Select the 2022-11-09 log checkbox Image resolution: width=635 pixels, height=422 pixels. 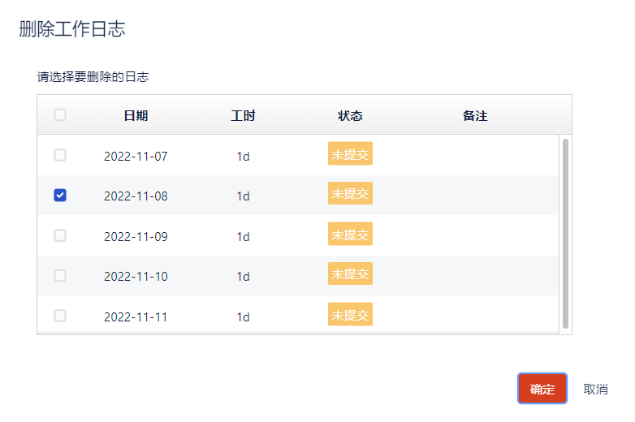pos(60,235)
